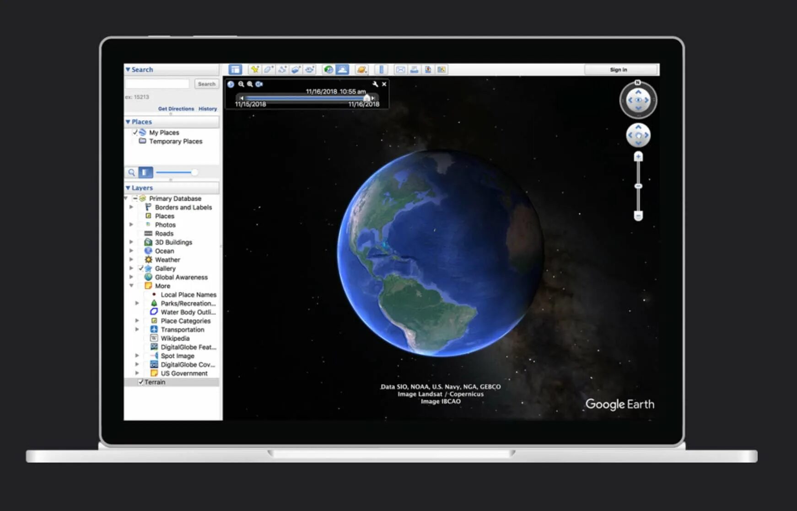The height and width of the screenshot is (511, 797).
Task: Click the clock icon on time slider
Action: pos(231,84)
